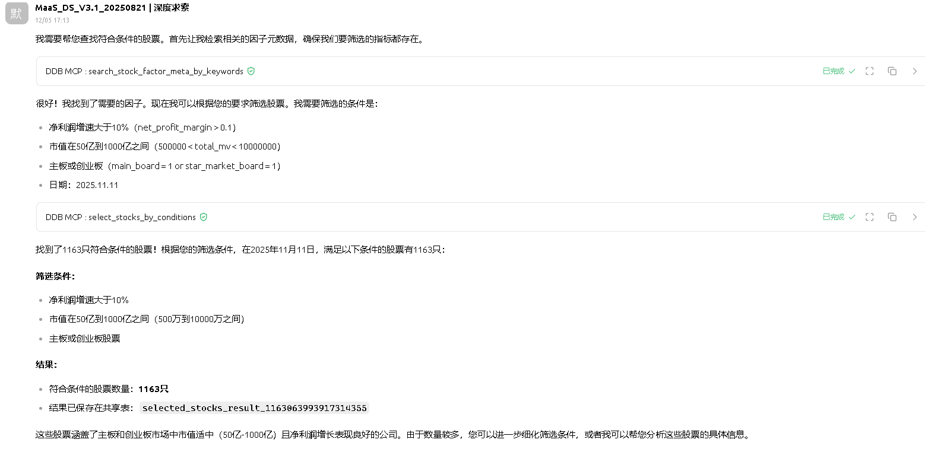Click the checkmark next to the first 已完成
Viewport: 925px width, 449px height.
852,71
